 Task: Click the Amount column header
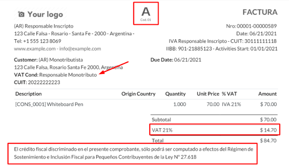pyautogui.click(x=267, y=94)
